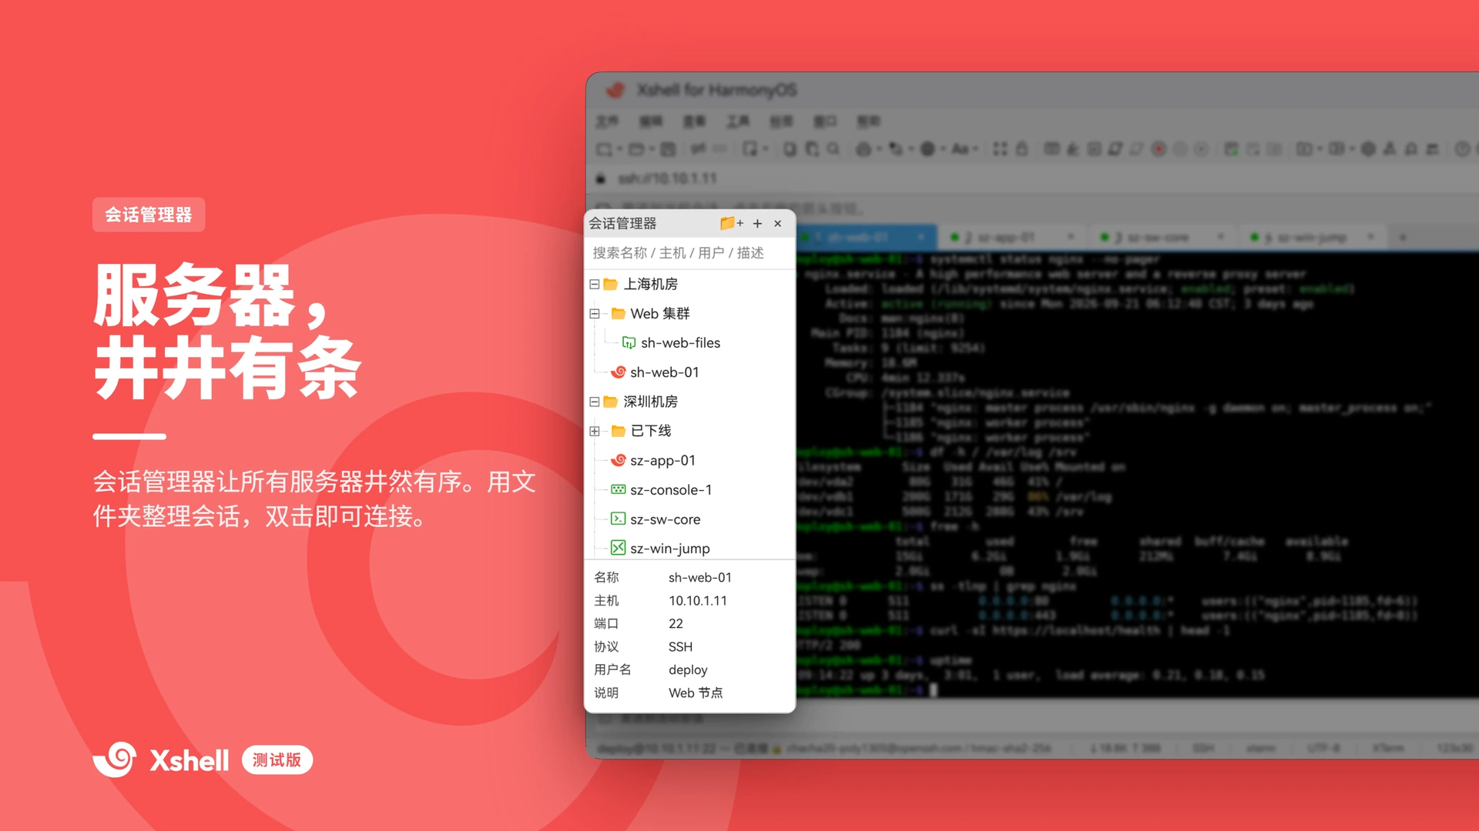
Task: Switch to the sz-app-01 terminal tab
Action: tap(1011, 237)
